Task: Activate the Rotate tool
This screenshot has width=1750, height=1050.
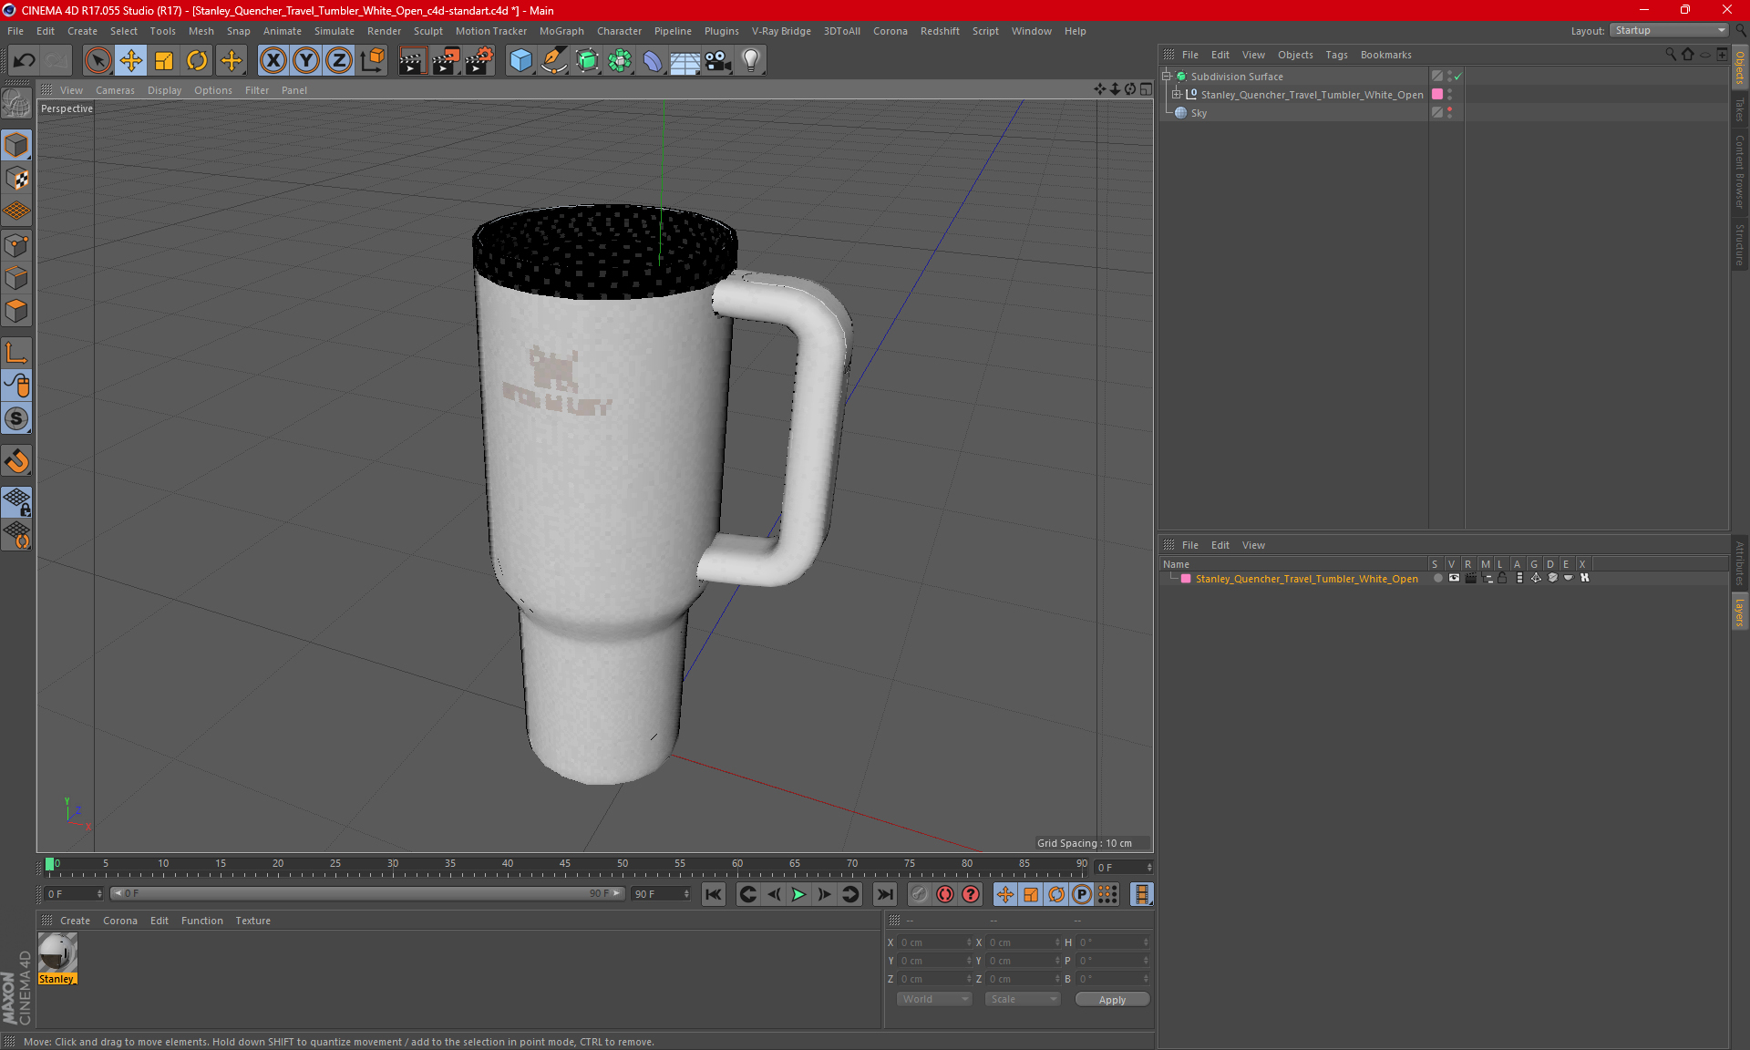Action: point(197,61)
